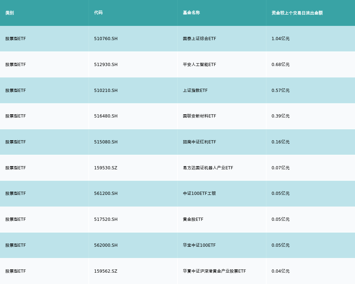Select fund name 国泰上证综合ETF
Image resolution: width=355 pixels, height=284 pixels.
tap(200, 39)
